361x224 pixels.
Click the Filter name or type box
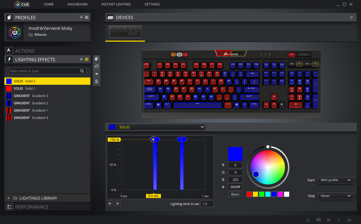pos(47,71)
